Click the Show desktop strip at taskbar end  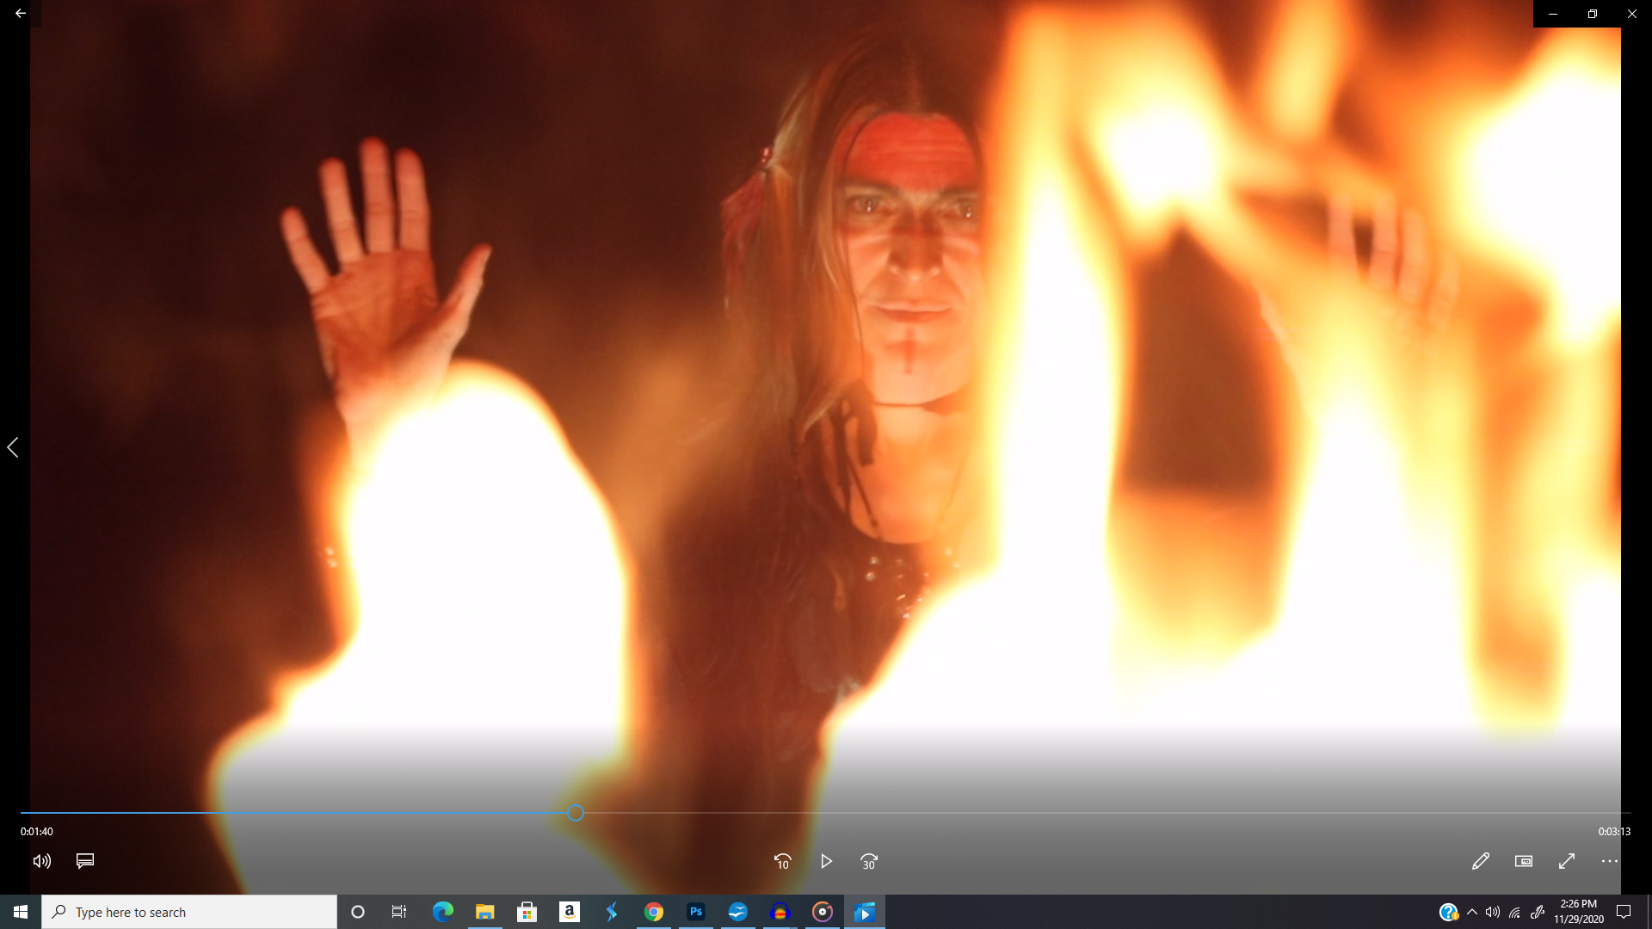[1649, 912]
